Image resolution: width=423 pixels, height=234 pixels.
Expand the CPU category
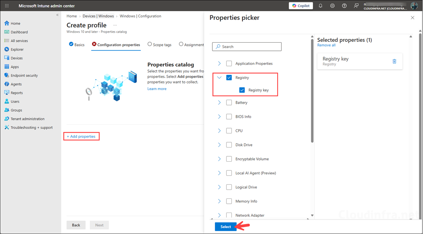219,131
